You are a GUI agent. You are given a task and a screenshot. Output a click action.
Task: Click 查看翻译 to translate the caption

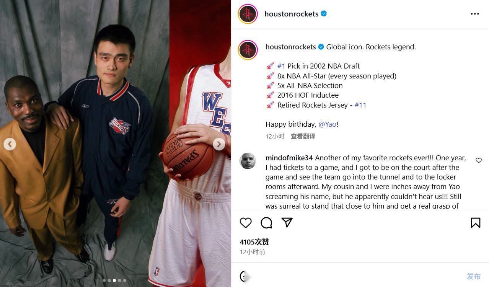point(303,136)
